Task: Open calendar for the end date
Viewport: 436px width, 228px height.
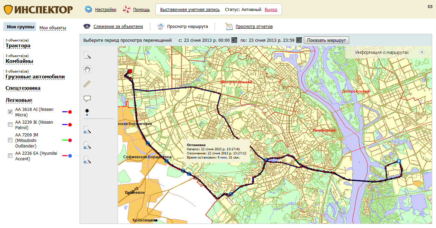Action: point(299,40)
